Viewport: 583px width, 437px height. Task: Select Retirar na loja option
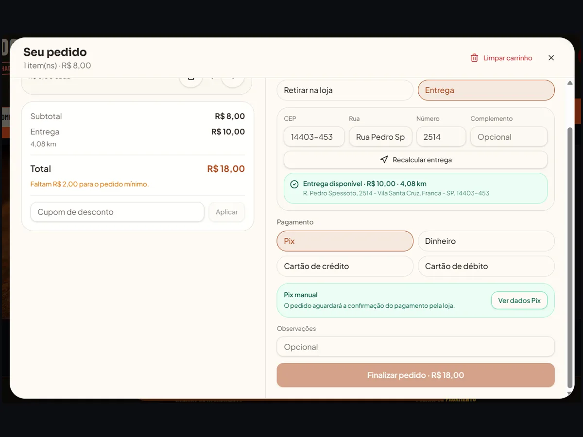pos(345,90)
